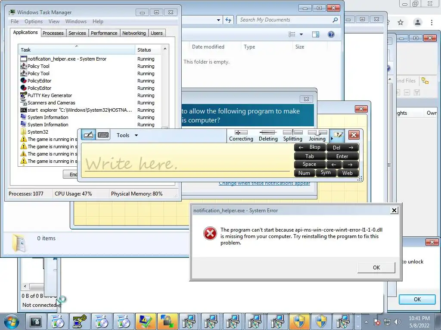This screenshot has height=330, width=441.
Task: Open the Action Center checkmark flag taskbar button
Action: coord(146,321)
